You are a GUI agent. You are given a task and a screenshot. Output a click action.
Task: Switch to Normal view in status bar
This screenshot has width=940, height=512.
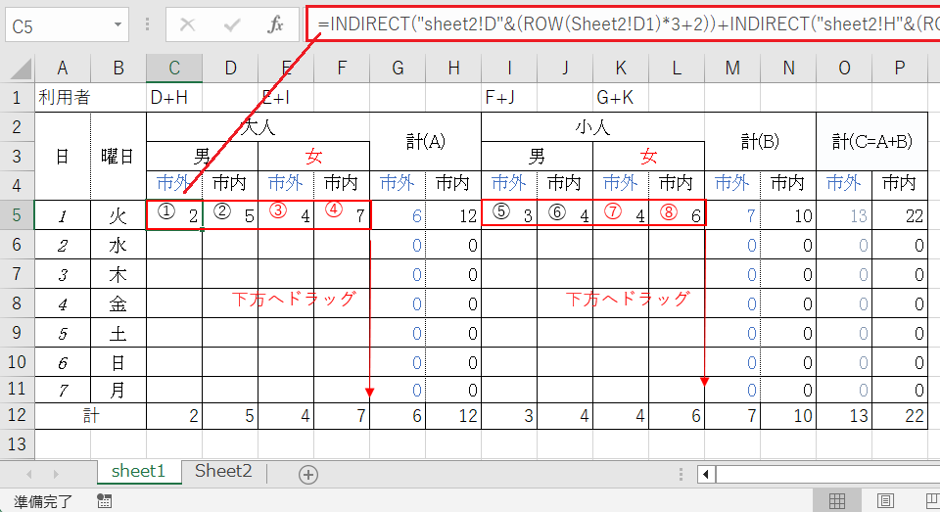coord(837,501)
